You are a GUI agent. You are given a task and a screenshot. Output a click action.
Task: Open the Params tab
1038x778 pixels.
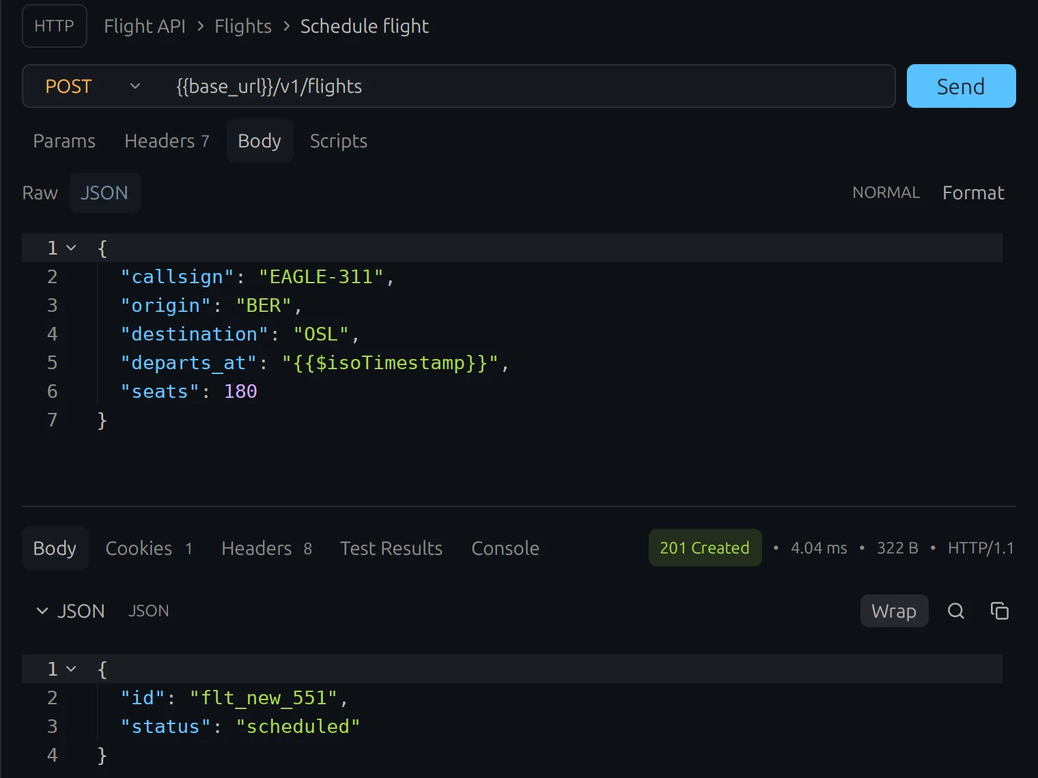pyautogui.click(x=64, y=141)
